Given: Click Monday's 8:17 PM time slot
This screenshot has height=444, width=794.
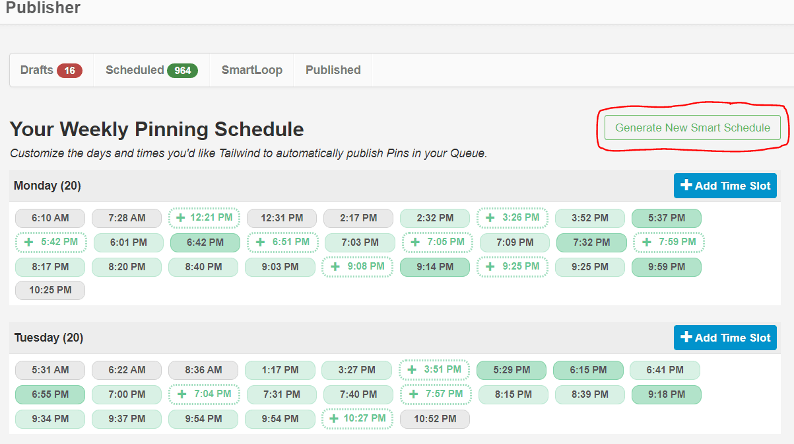Looking at the screenshot, I should coord(50,267).
